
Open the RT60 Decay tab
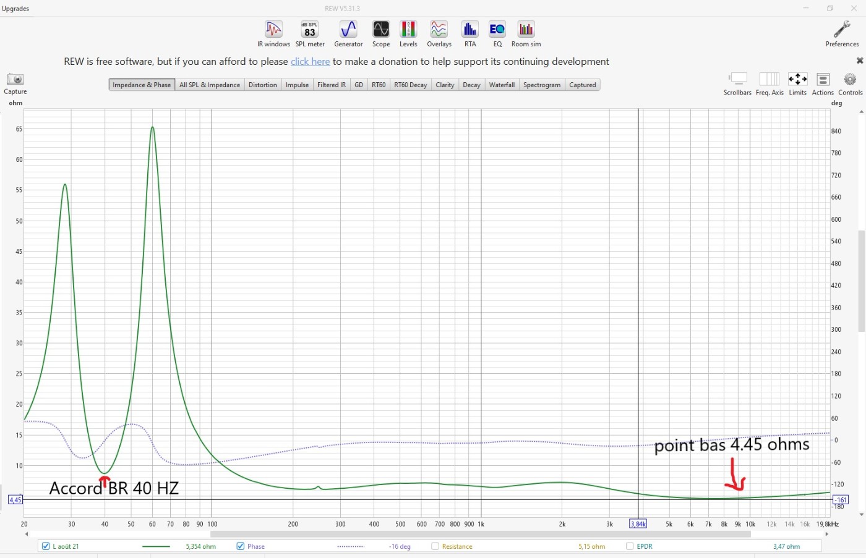pyautogui.click(x=411, y=85)
